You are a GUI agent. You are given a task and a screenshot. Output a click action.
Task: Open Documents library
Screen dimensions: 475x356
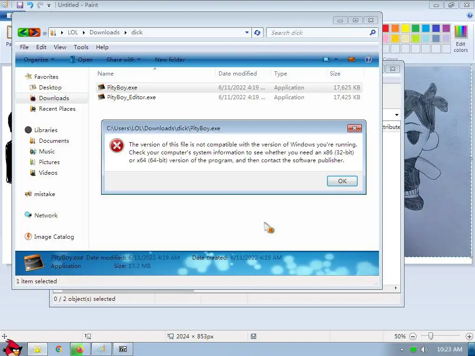point(54,141)
